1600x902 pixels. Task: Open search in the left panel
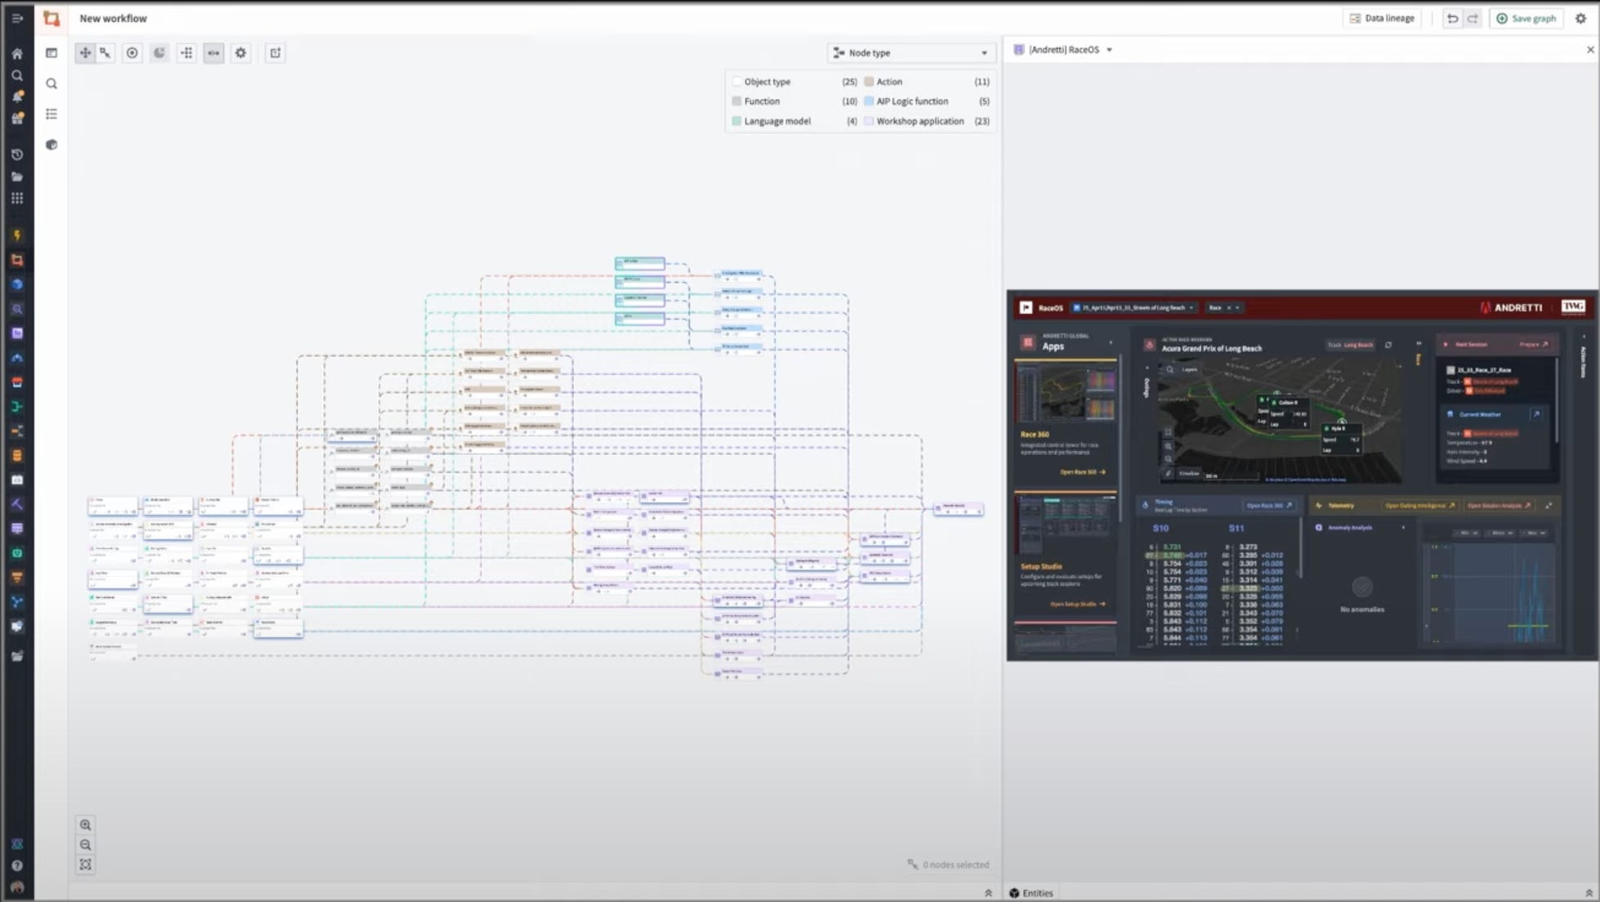[51, 84]
